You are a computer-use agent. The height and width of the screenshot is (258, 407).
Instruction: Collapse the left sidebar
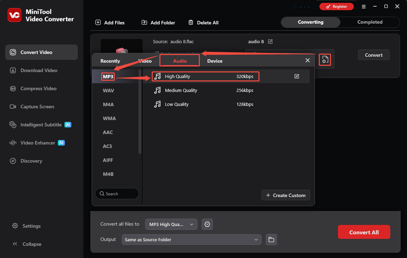tap(27, 244)
